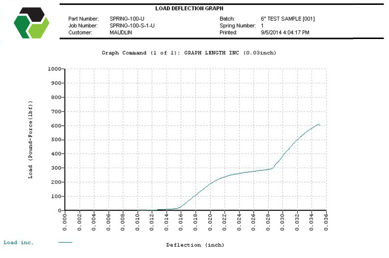Click the curve peak near 600 lbf
389x258 pixels.
(x=319, y=124)
